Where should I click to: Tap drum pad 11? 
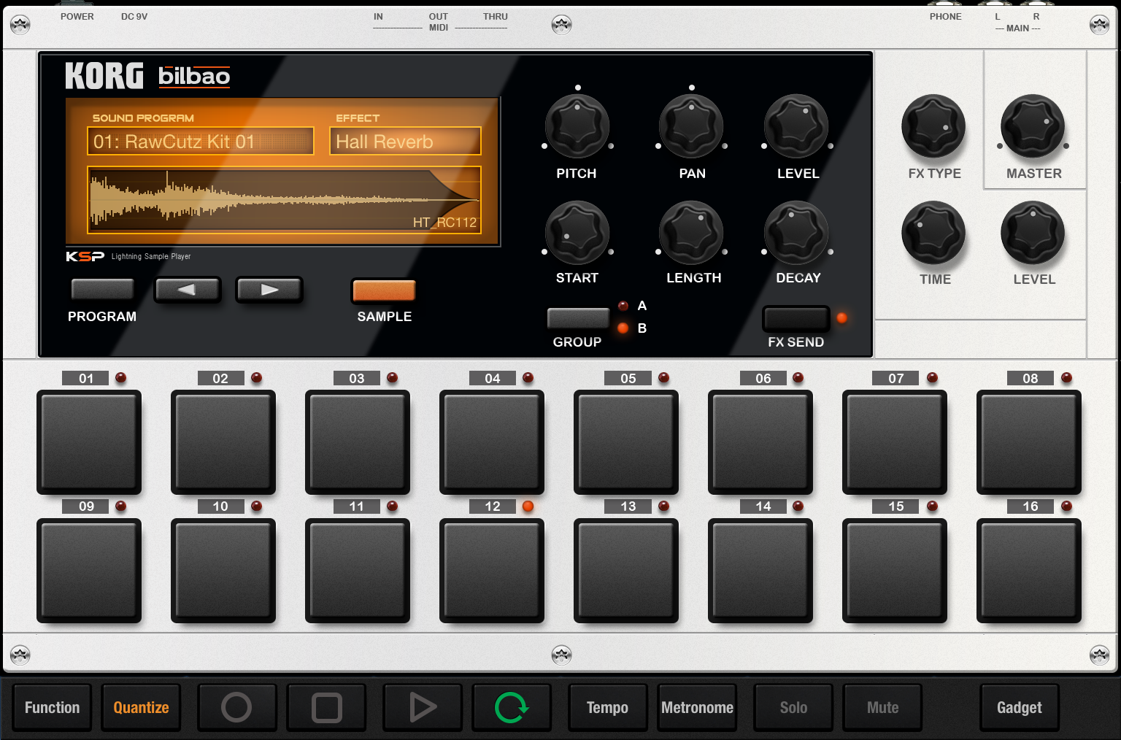tap(358, 570)
